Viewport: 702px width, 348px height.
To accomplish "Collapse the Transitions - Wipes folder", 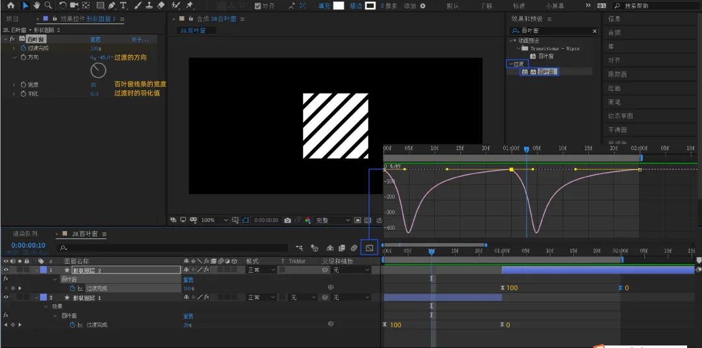I will pyautogui.click(x=518, y=48).
